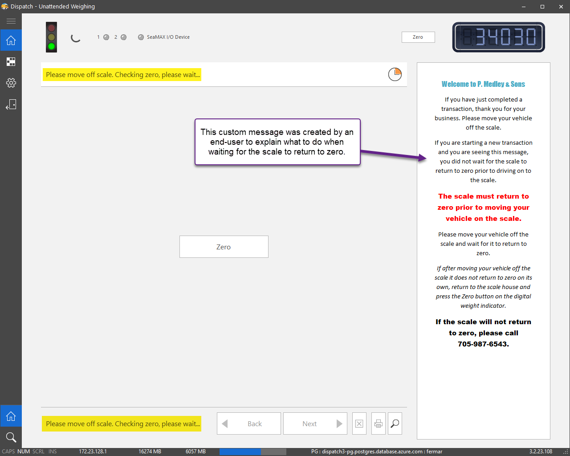This screenshot has height=456, width=570.
Task: Click the exit door icon in the sidebar
Action: 11,105
